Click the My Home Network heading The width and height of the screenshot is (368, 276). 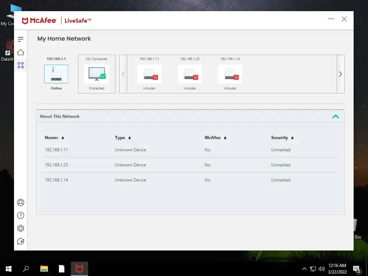(64, 39)
